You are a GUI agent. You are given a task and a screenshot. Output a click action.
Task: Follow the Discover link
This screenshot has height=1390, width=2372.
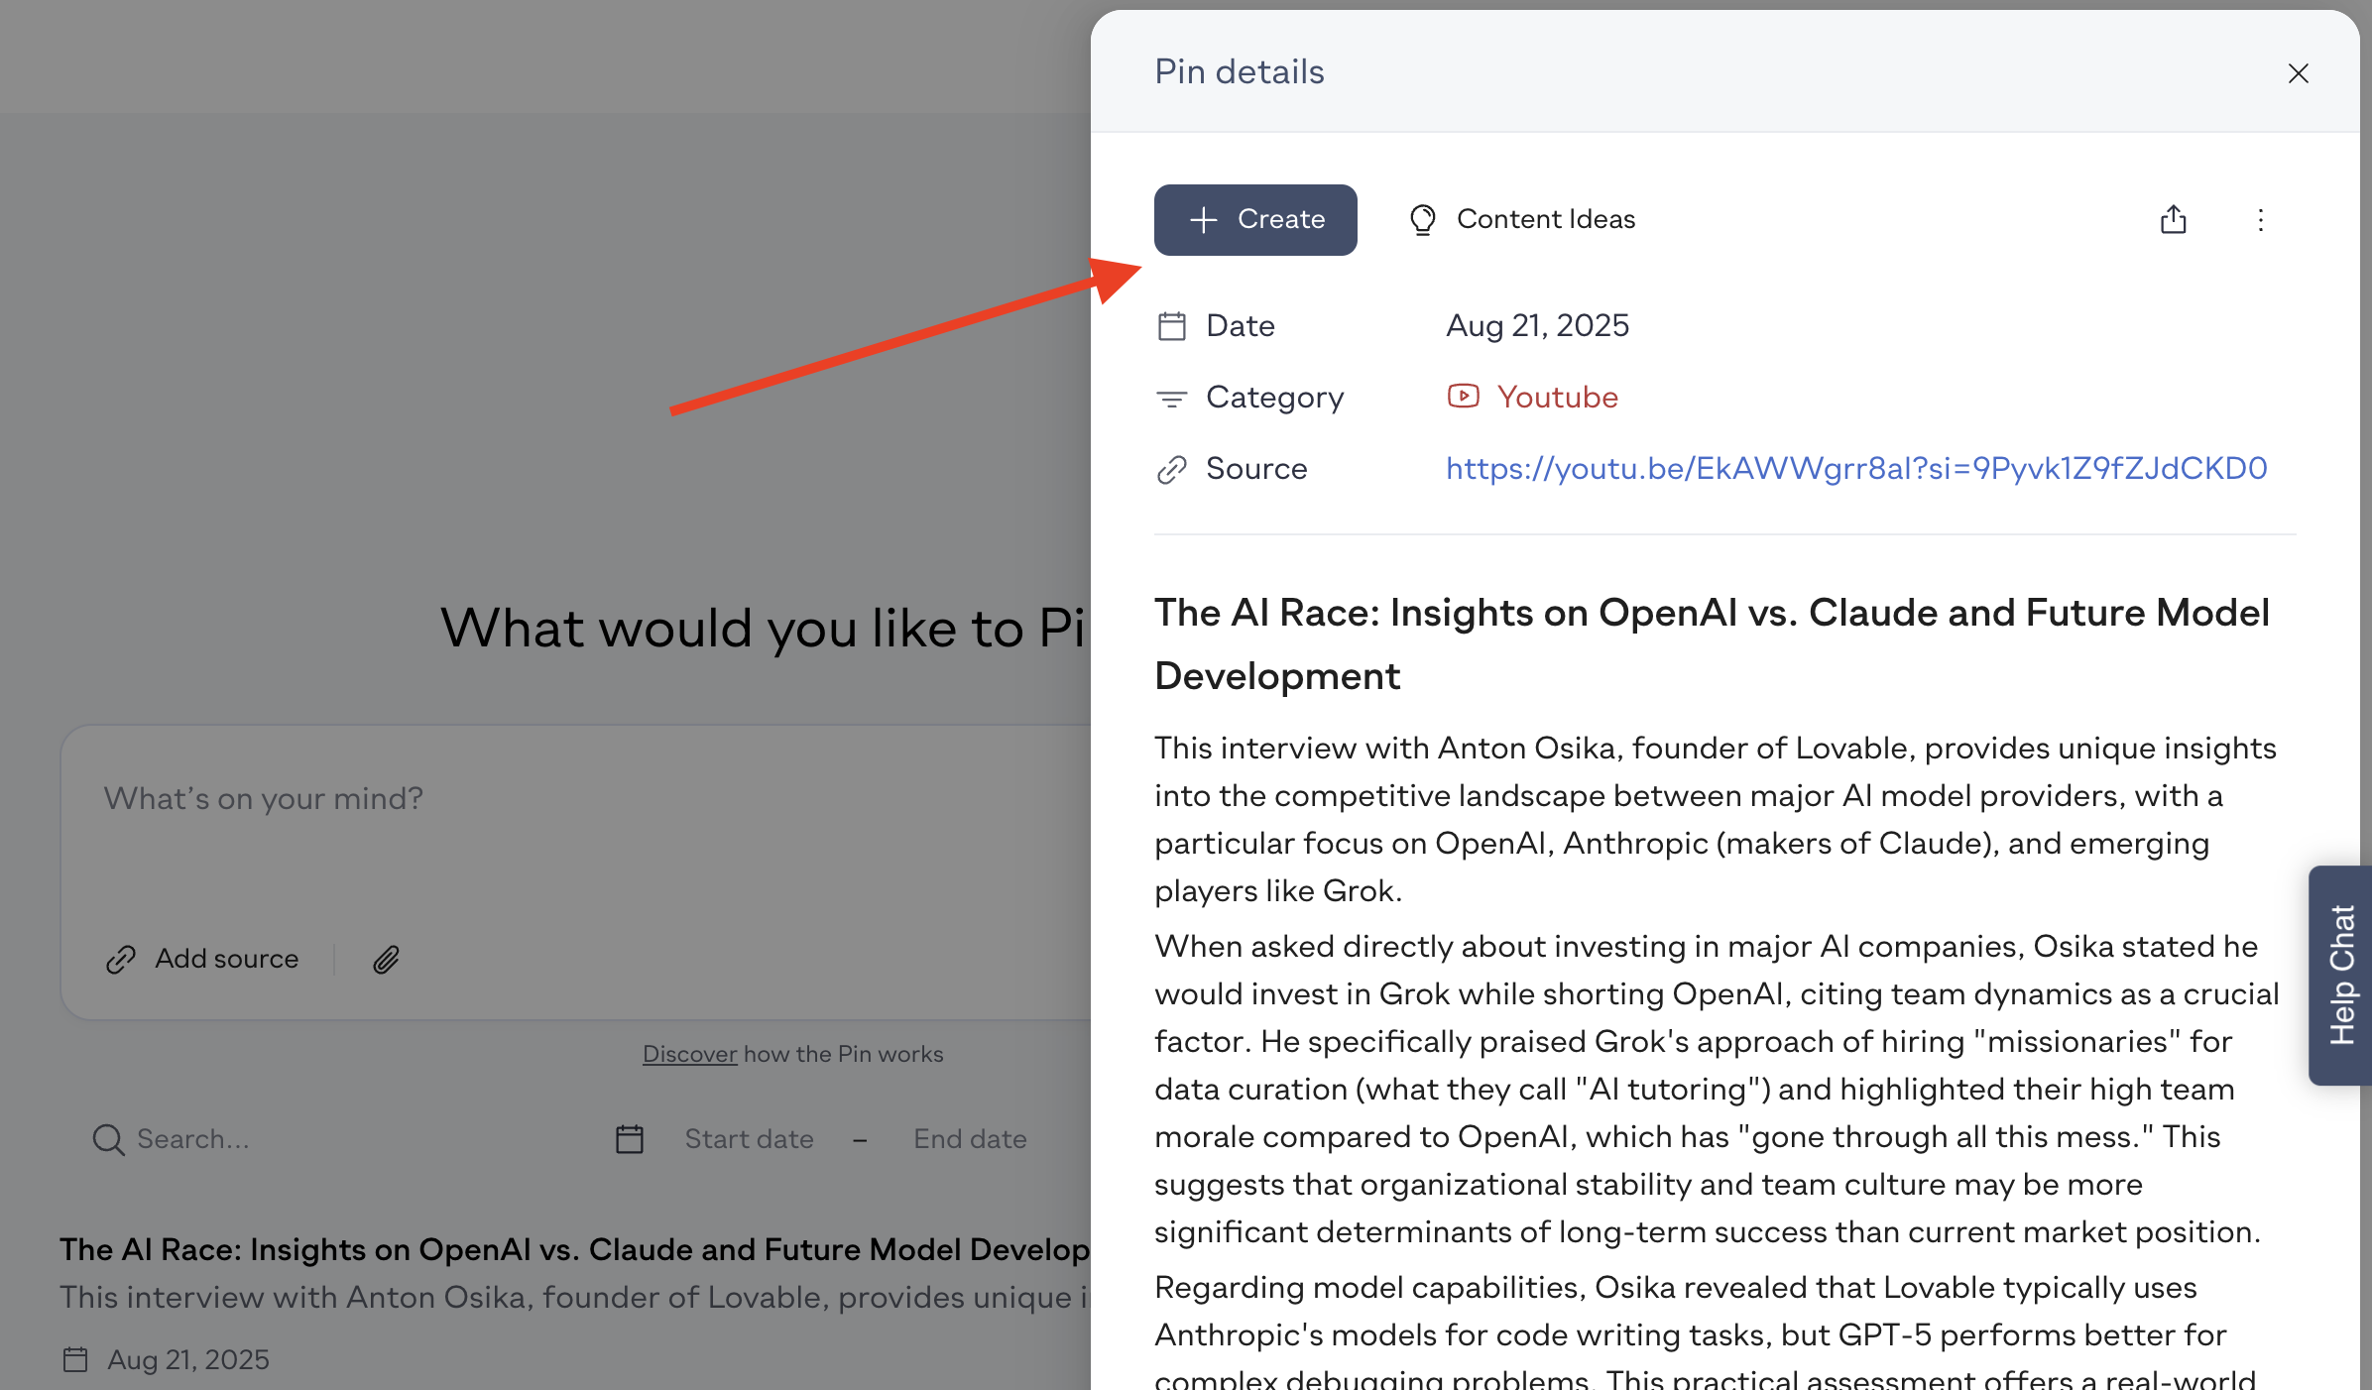[x=689, y=1054]
